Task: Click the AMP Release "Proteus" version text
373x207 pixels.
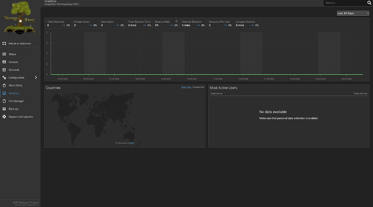Action: 26,203
